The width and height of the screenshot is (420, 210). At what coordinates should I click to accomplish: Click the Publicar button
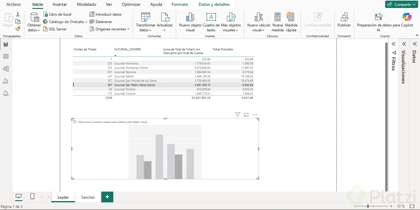coord(344,20)
